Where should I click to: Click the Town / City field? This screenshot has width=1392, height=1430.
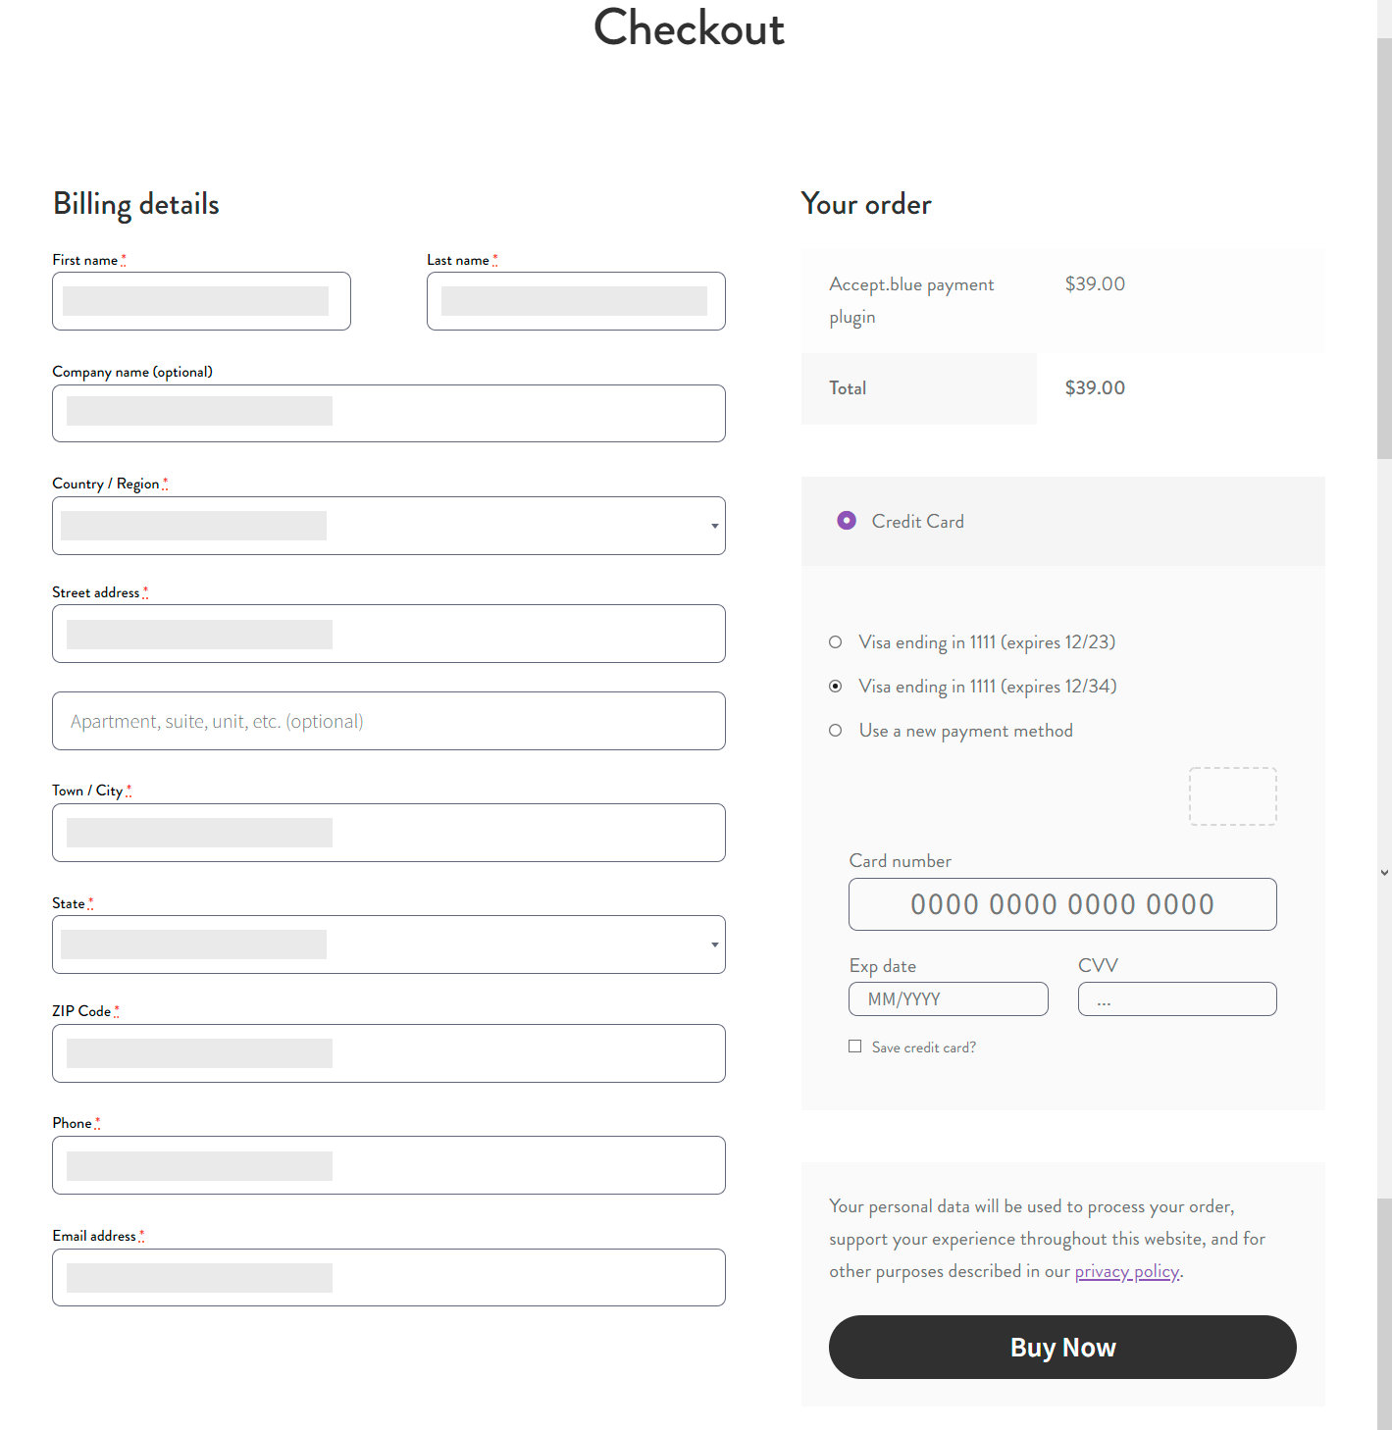[388, 833]
